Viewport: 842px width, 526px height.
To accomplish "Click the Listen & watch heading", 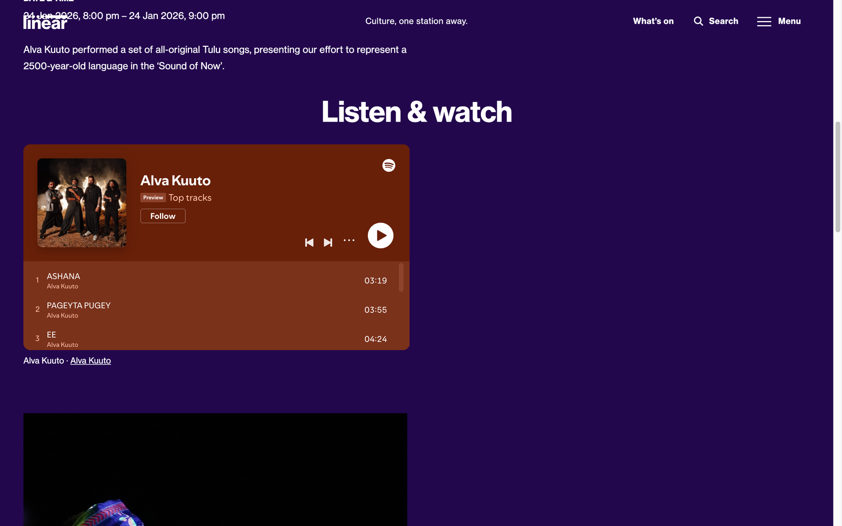I will (417, 112).
